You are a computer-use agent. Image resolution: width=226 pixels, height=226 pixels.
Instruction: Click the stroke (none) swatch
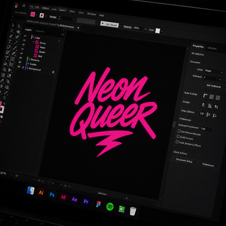(x=41, y=15)
